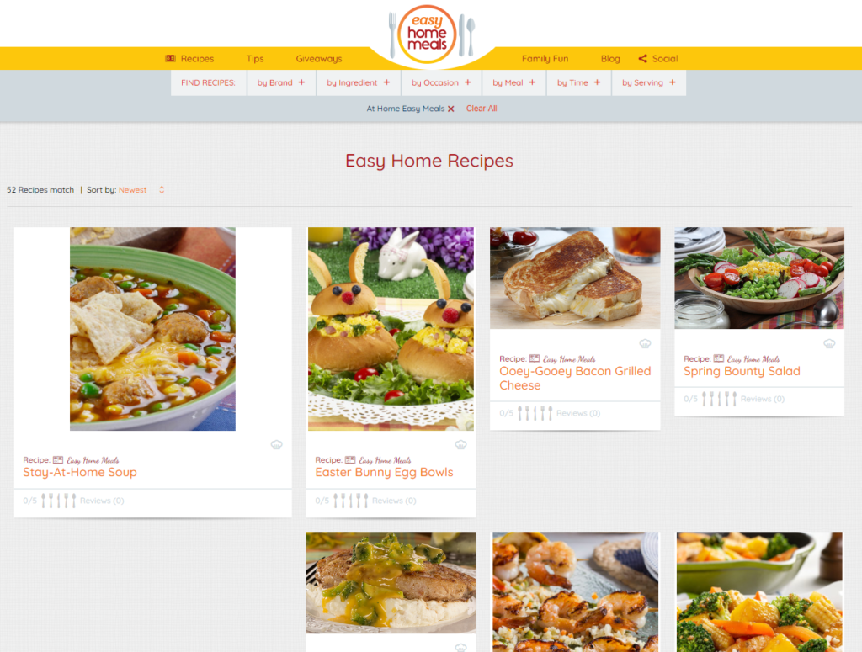Open the Spring Bounty Salad recipe link
This screenshot has width=862, height=652.
point(742,371)
